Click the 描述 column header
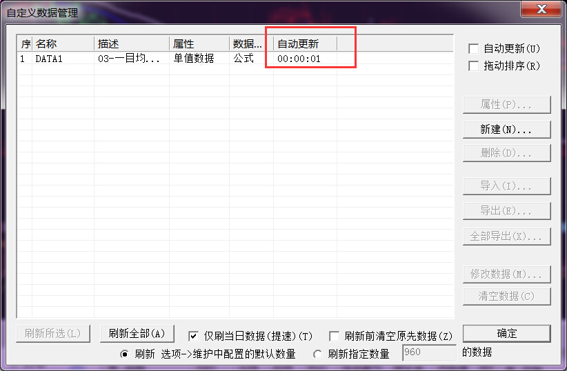Screen dimensions: 567x371 click(131, 44)
